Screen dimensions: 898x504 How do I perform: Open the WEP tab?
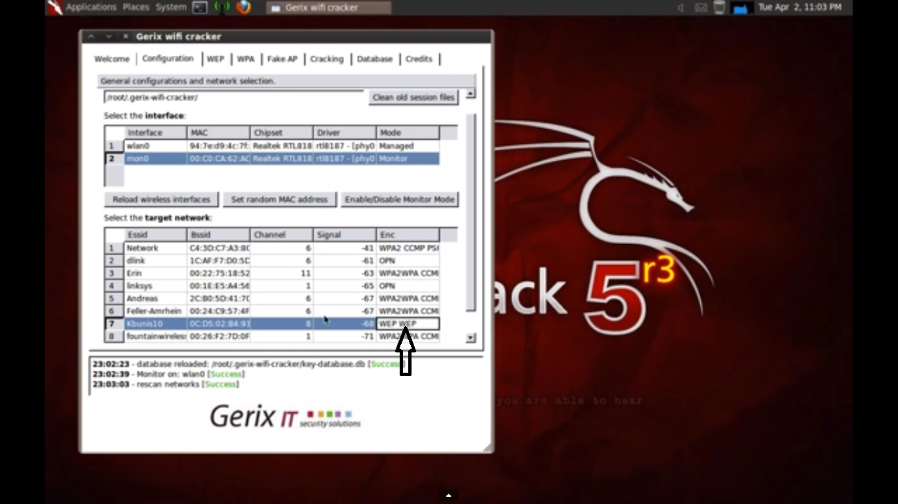pyautogui.click(x=216, y=59)
